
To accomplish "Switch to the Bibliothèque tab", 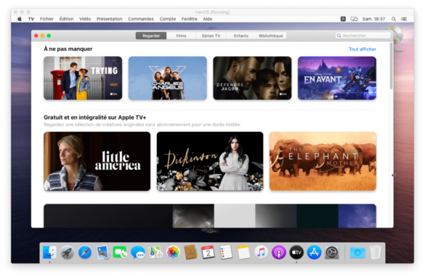I will tap(271, 36).
